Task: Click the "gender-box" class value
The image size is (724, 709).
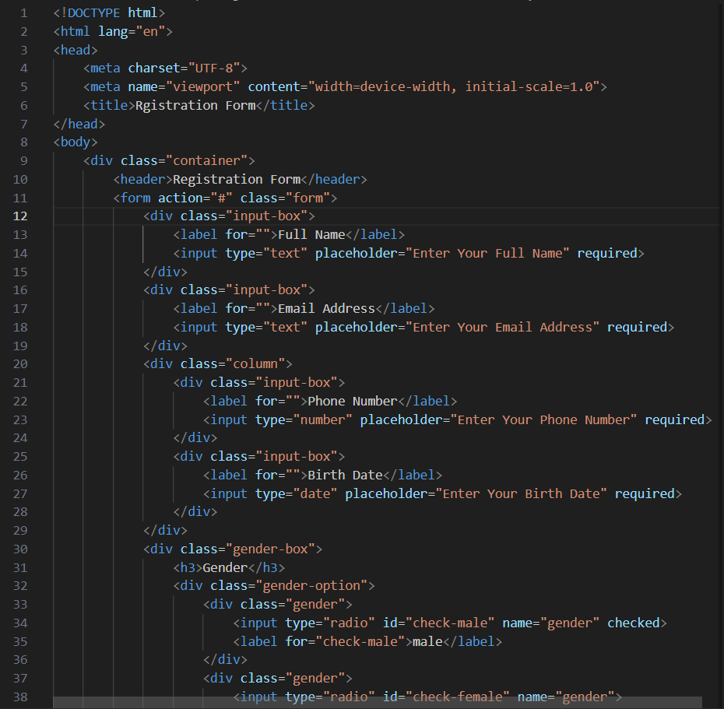Action: pos(270,549)
